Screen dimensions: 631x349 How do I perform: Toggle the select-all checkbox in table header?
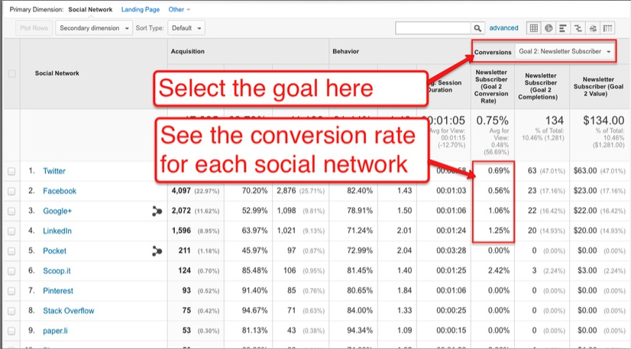(x=12, y=73)
